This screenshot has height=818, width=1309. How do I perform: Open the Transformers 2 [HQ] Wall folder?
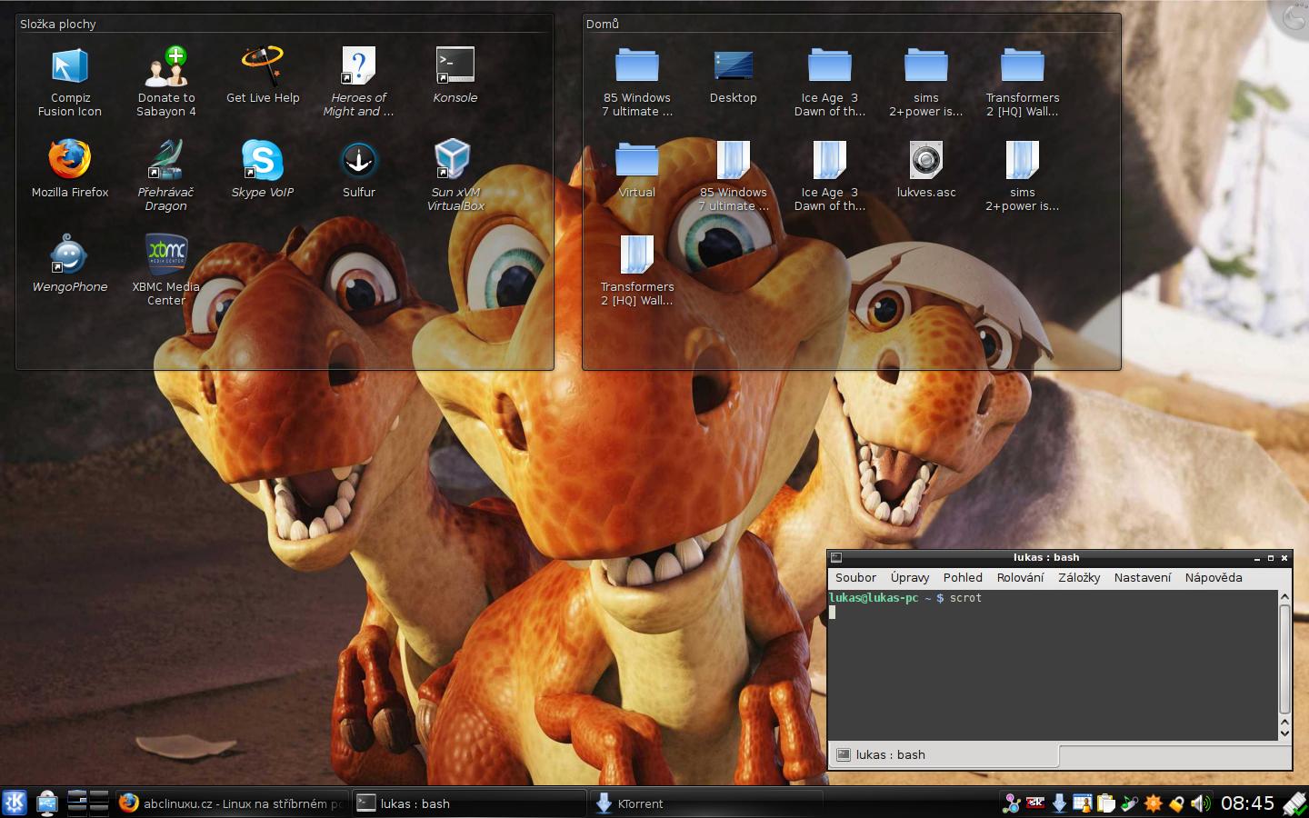[1023, 82]
